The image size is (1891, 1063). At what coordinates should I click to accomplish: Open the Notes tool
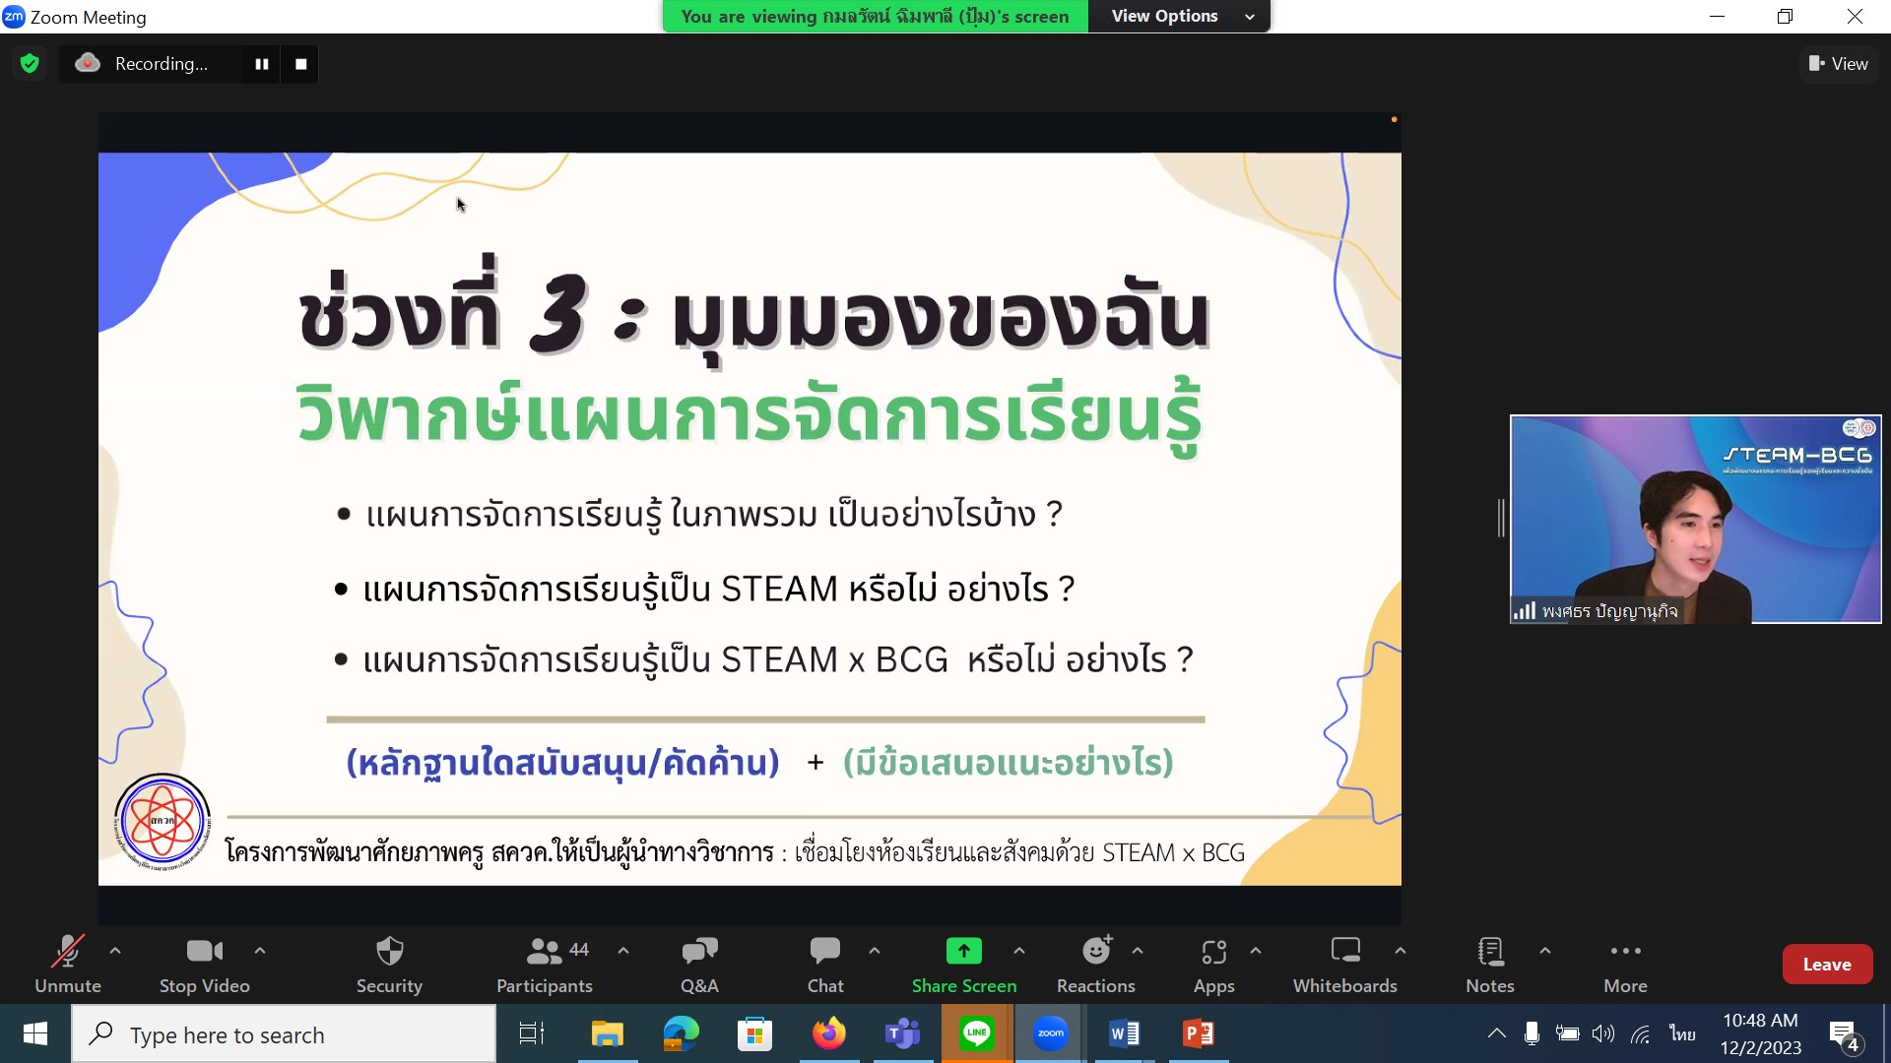point(1490,965)
